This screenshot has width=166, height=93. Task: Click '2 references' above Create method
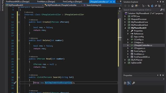coord(33,20)
